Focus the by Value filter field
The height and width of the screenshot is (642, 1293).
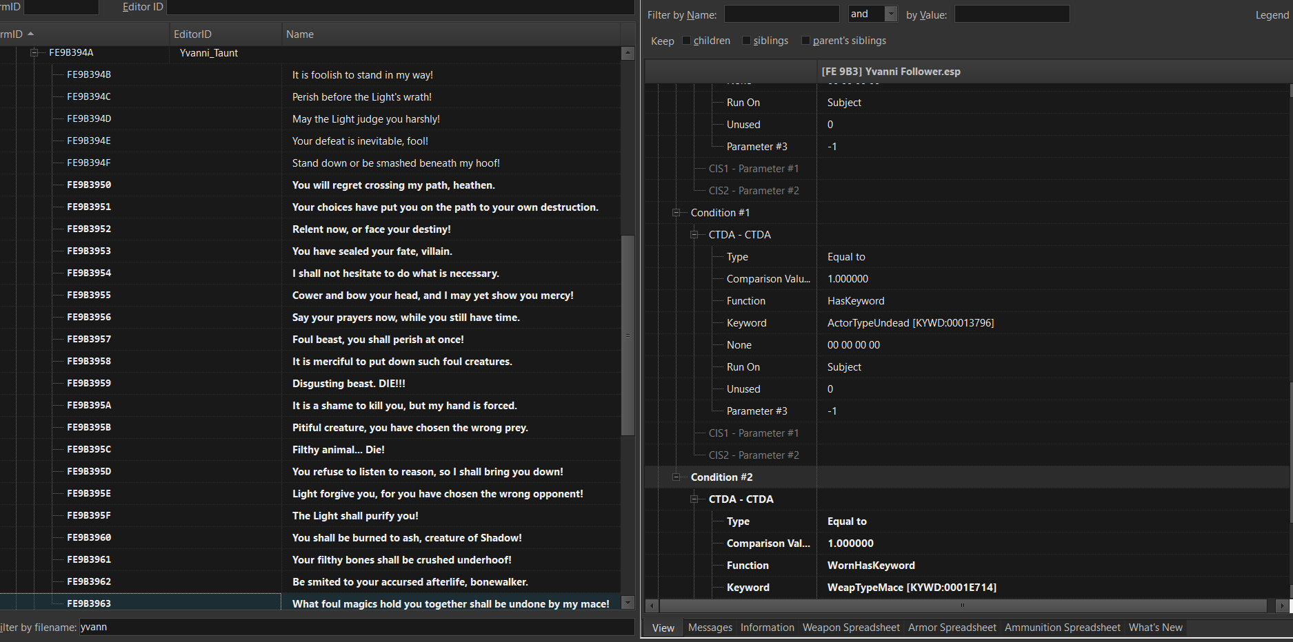(1012, 14)
